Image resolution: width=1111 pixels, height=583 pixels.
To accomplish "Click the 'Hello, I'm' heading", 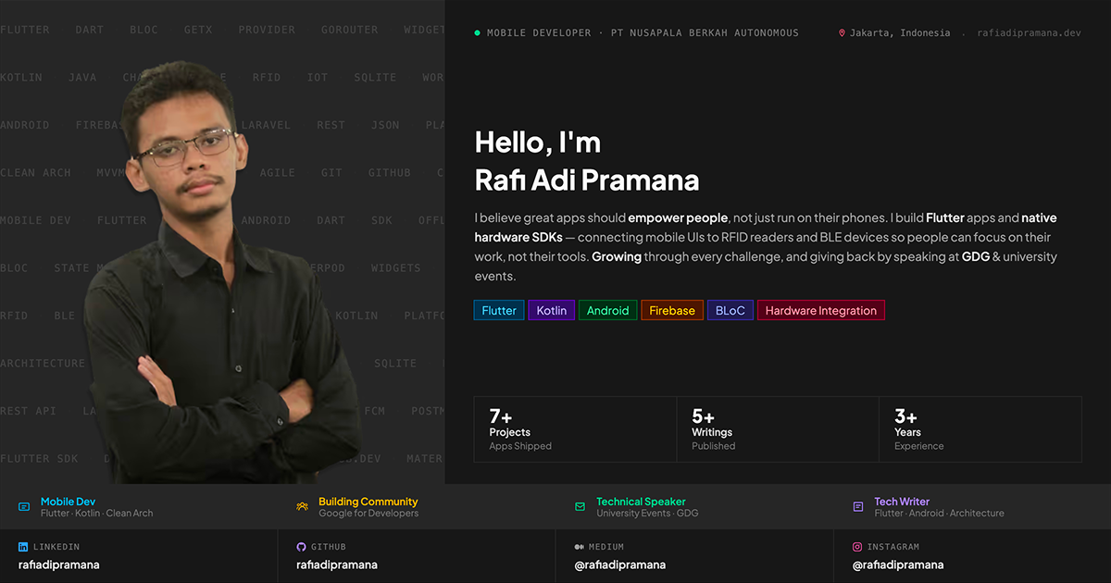I will point(538,142).
